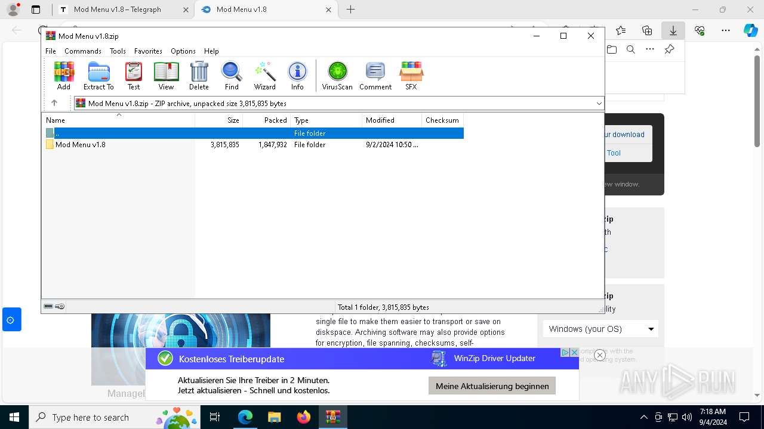Open Edge profile avatar icon
The height and width of the screenshot is (429, 764).
click(x=13, y=10)
